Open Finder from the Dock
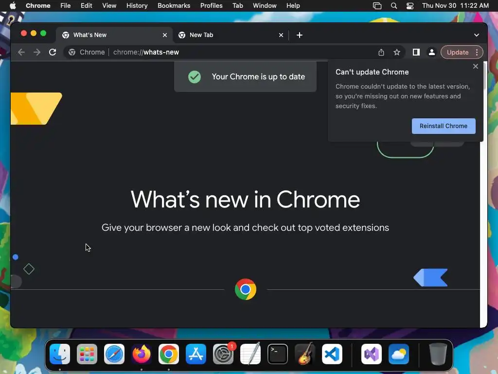 point(60,354)
